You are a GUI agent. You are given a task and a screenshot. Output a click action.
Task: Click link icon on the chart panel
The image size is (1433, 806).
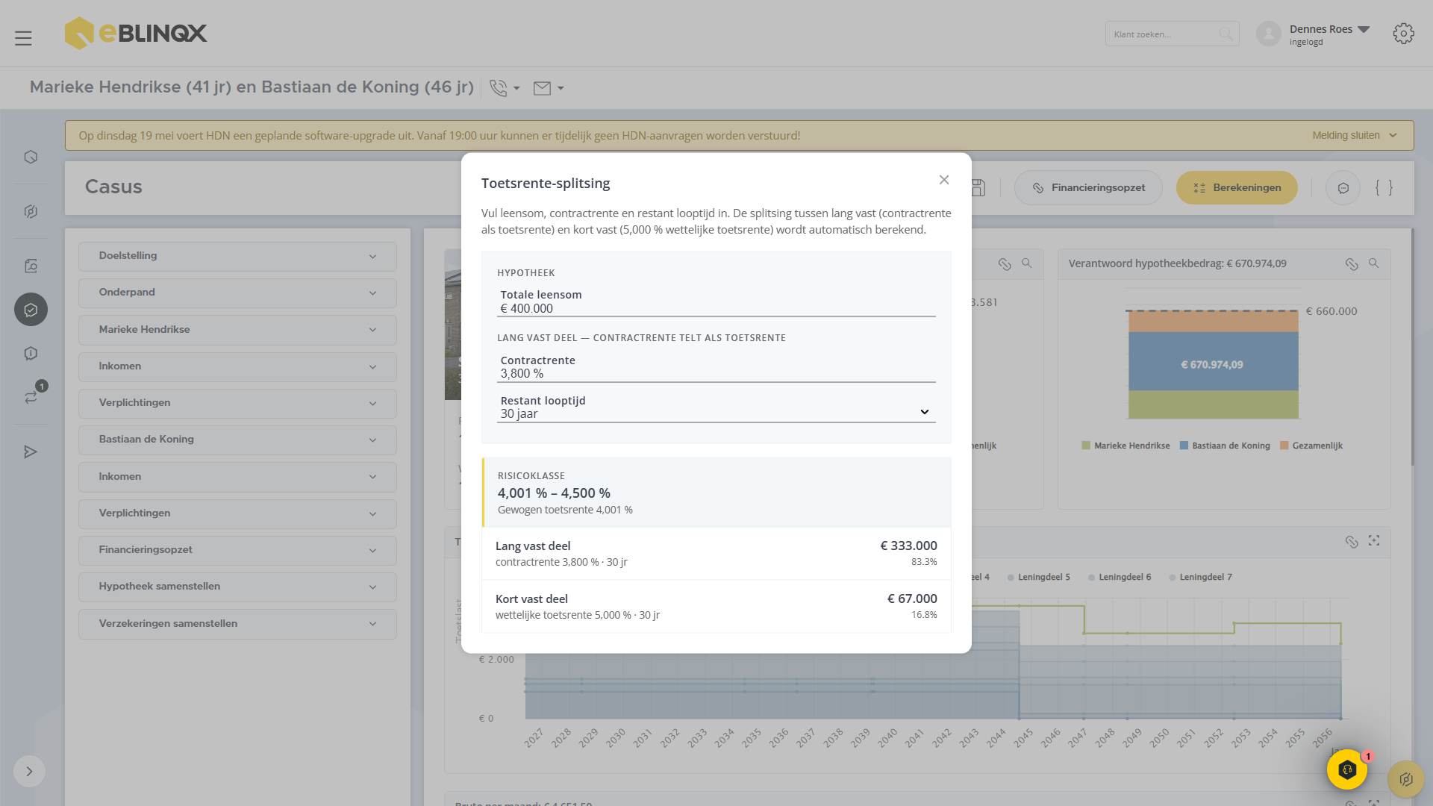[1352, 542]
